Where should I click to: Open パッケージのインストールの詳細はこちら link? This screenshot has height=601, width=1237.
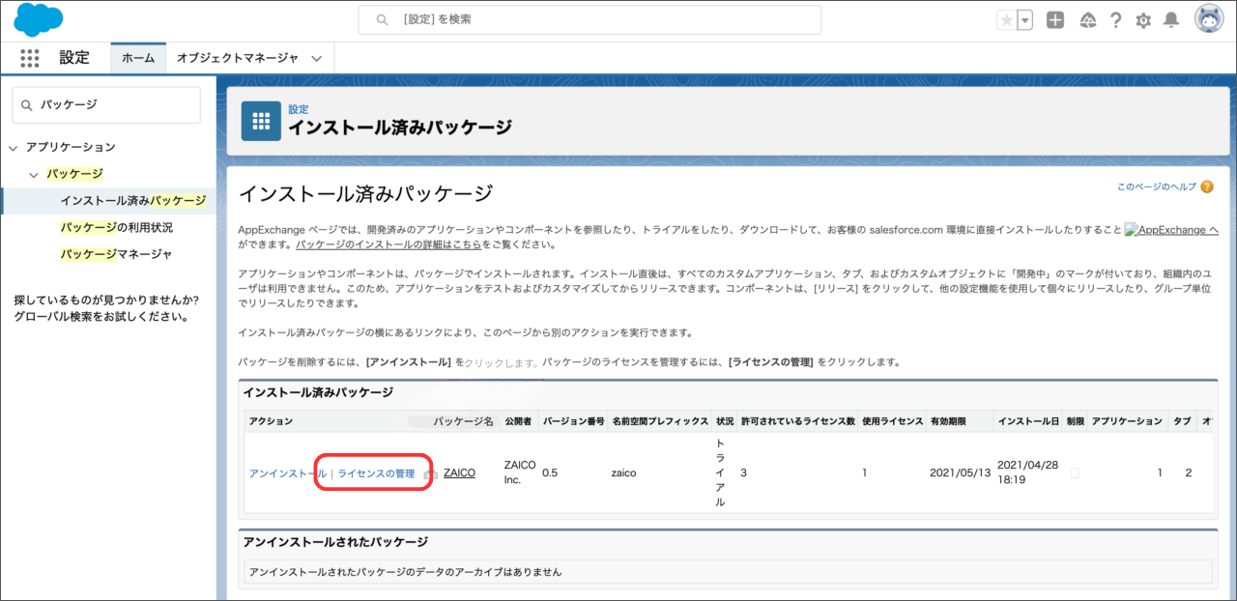pyautogui.click(x=388, y=244)
